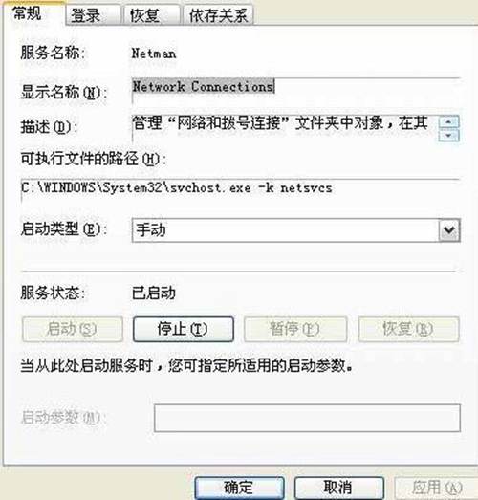Click the 恢复(R) resume button
The width and height of the screenshot is (478, 500).
click(x=409, y=329)
